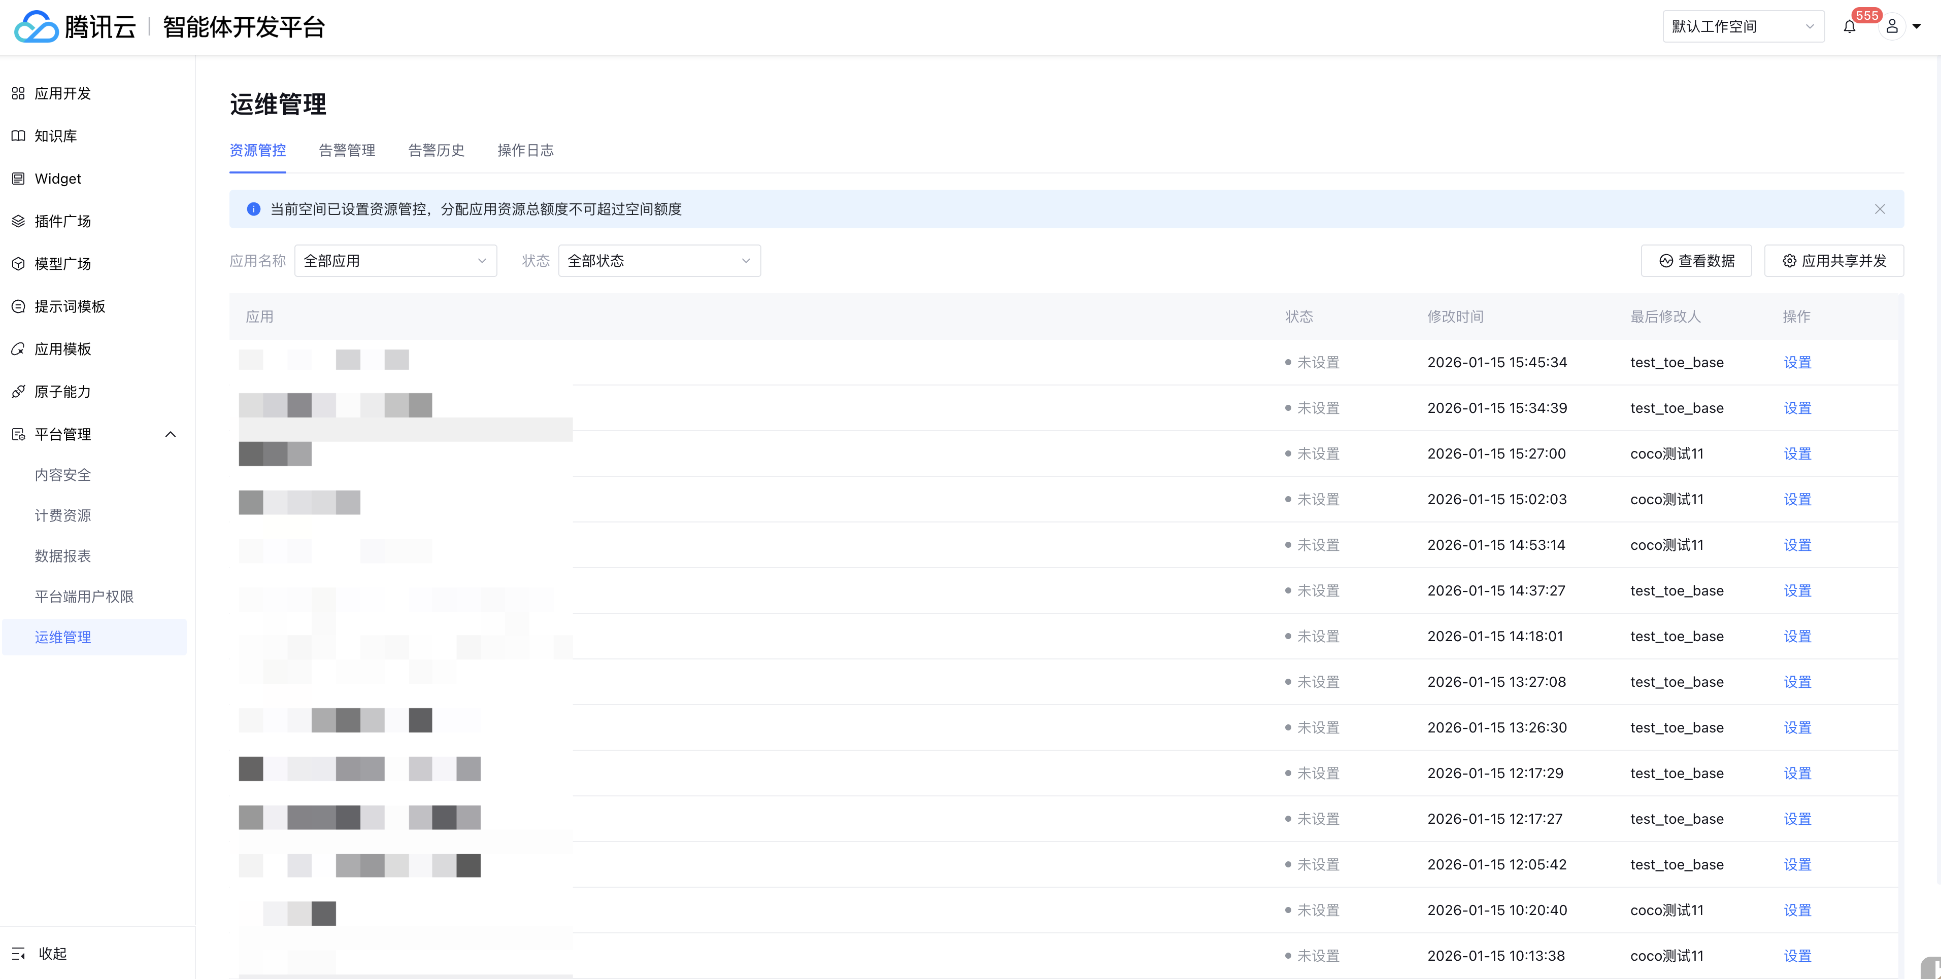1941x979 pixels.
Task: Click 设置 link for the 15:45:34 row
Action: point(1797,362)
